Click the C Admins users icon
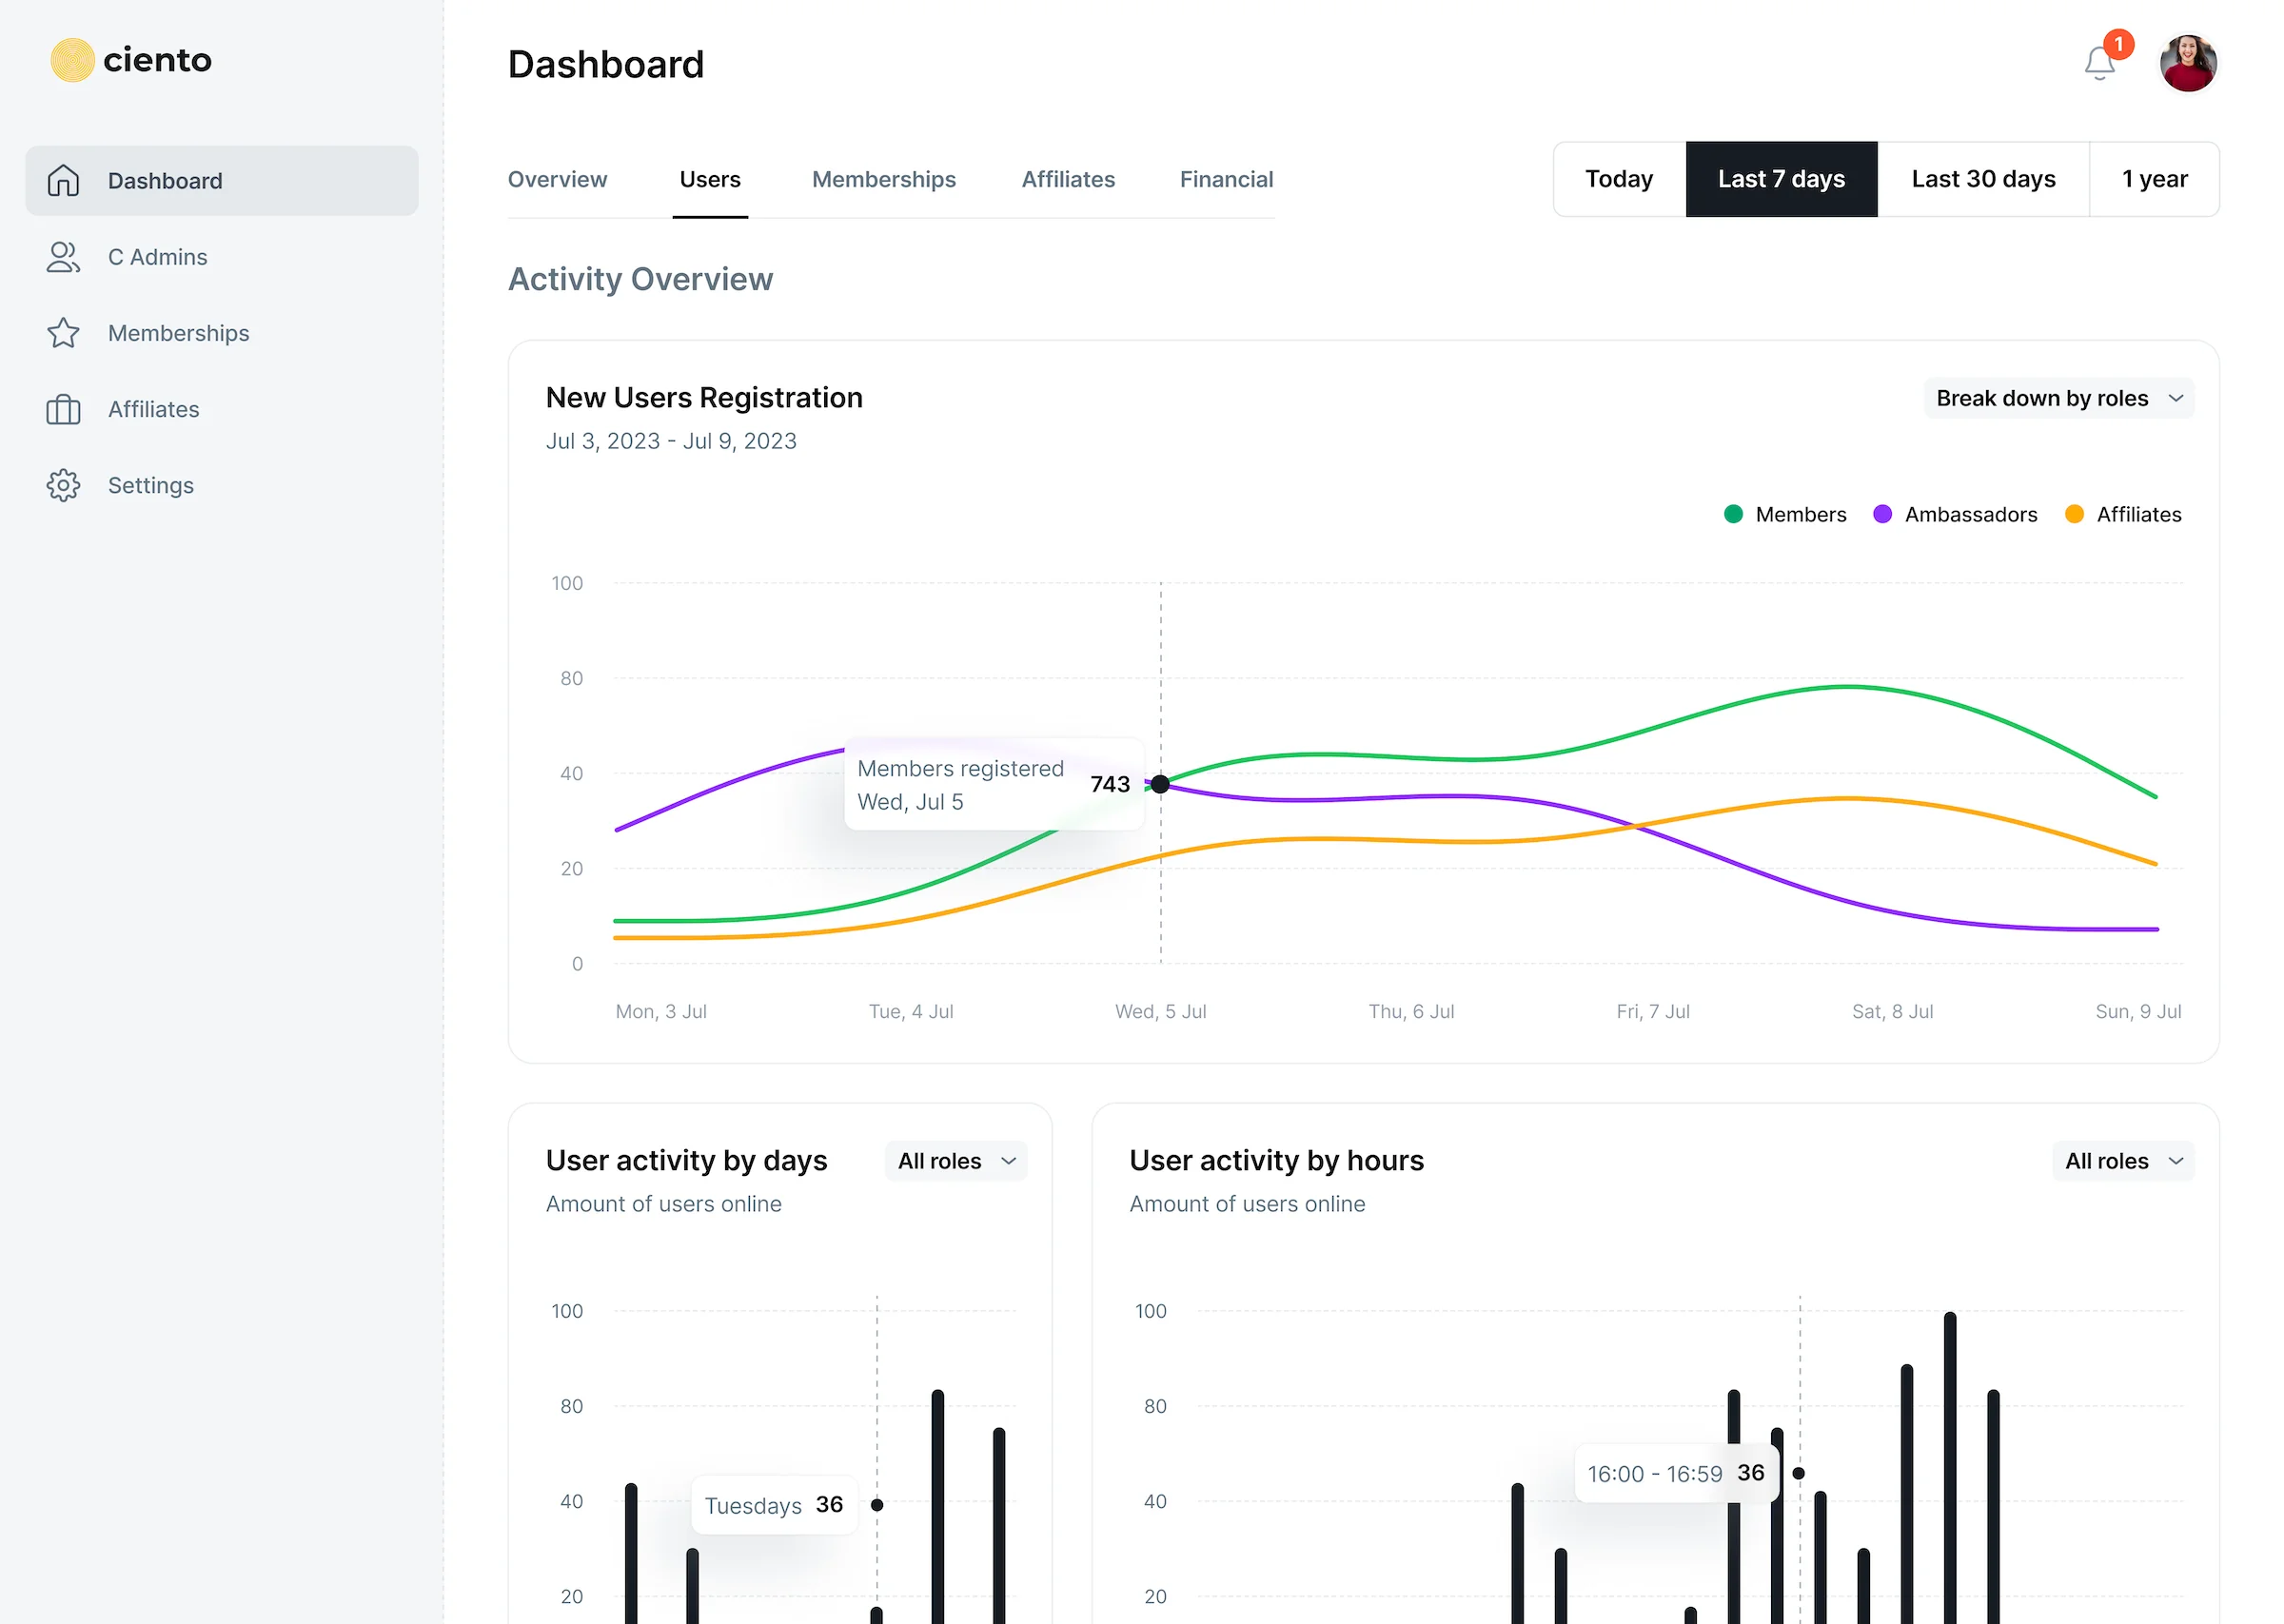 point(63,257)
